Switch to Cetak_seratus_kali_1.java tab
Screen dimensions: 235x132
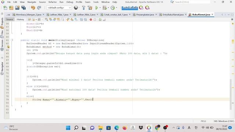click(x=116, y=15)
